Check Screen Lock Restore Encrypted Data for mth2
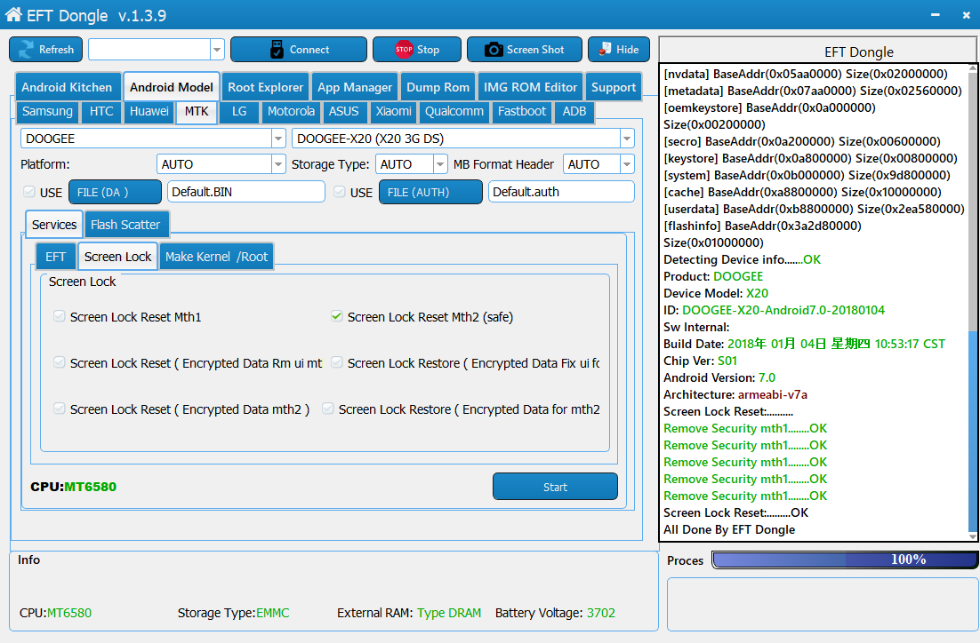The width and height of the screenshot is (980, 643). click(328, 409)
